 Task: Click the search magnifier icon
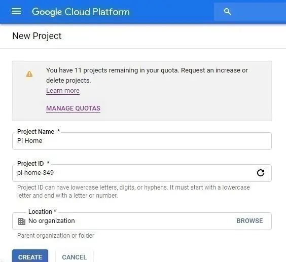(227, 12)
